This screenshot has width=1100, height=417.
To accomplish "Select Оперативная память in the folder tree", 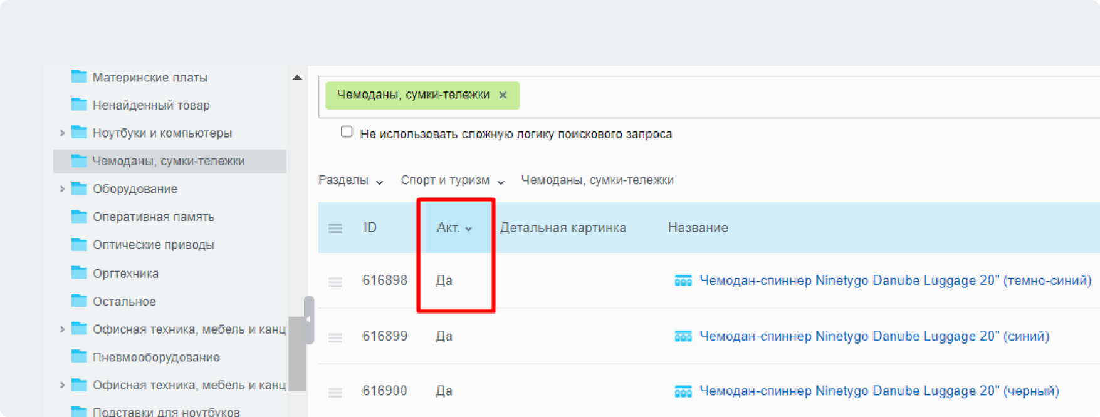I will [x=153, y=217].
